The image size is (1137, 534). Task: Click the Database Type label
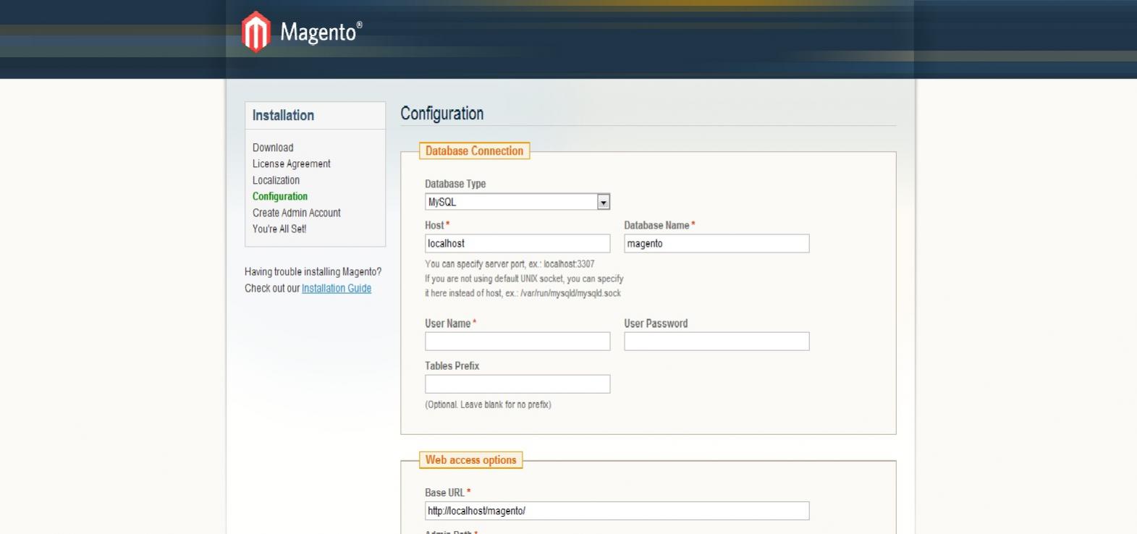pyautogui.click(x=455, y=184)
